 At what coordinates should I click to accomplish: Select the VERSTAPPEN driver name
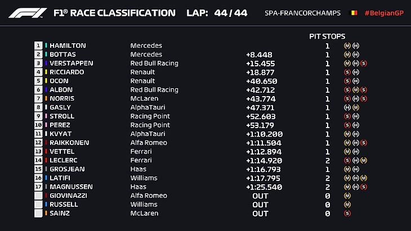point(71,64)
